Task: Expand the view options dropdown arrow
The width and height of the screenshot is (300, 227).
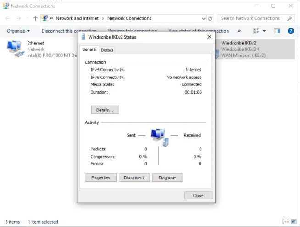Action: tap(264, 31)
